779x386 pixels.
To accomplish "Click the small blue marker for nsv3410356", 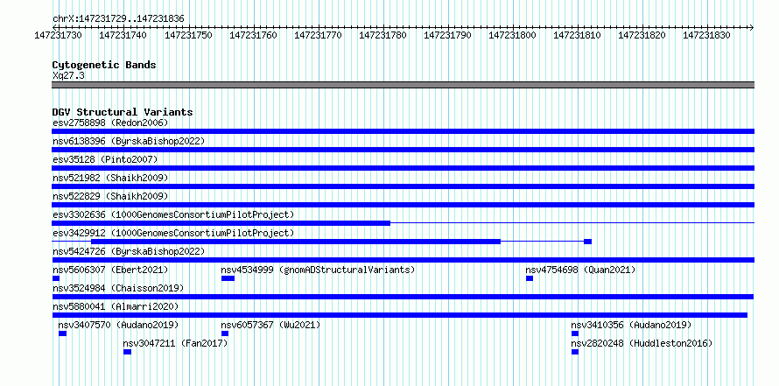I will (575, 333).
